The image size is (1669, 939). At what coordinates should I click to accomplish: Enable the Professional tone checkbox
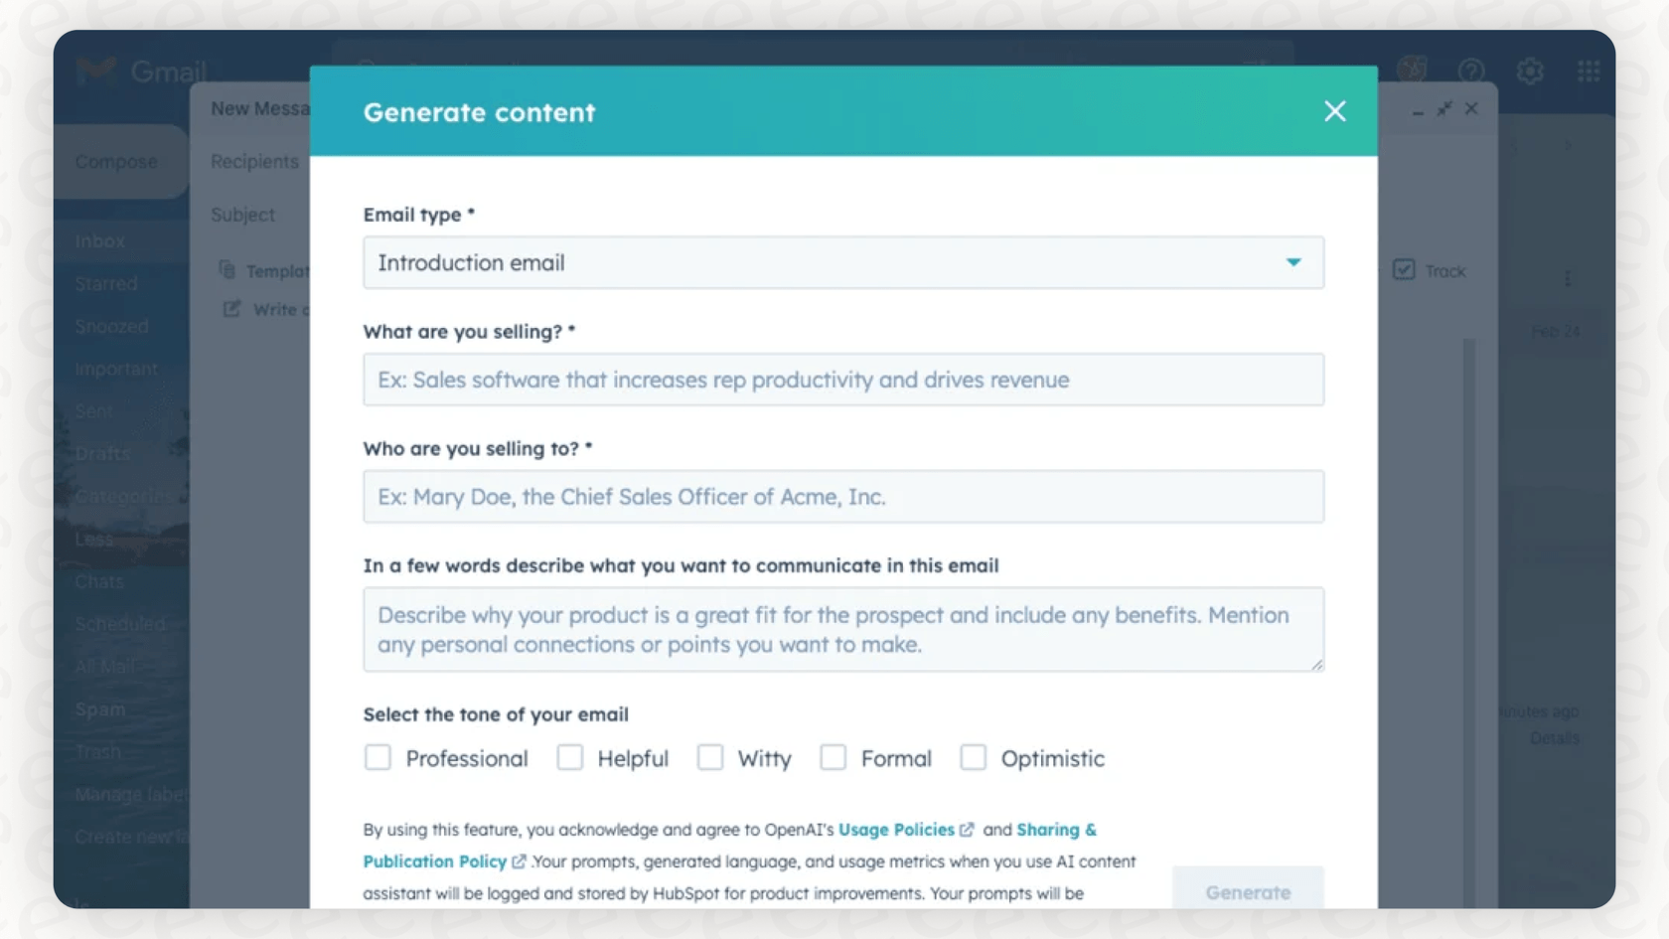point(378,757)
